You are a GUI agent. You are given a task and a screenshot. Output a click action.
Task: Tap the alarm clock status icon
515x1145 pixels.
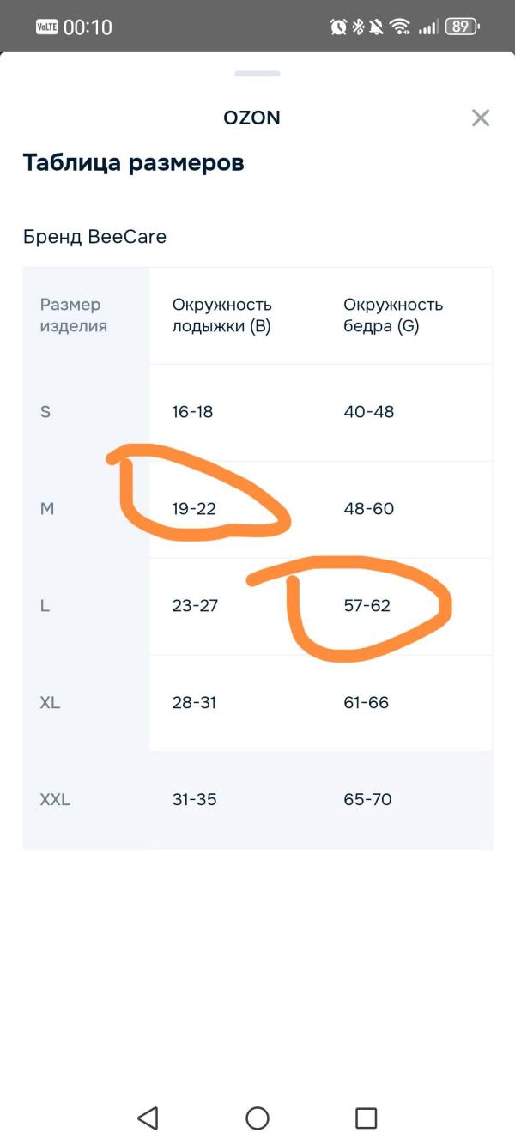tap(338, 27)
